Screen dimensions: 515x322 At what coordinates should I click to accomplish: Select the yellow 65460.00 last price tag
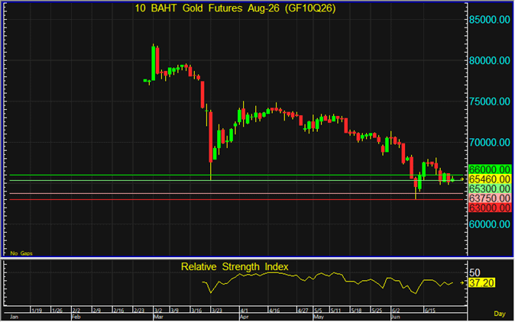(x=490, y=179)
